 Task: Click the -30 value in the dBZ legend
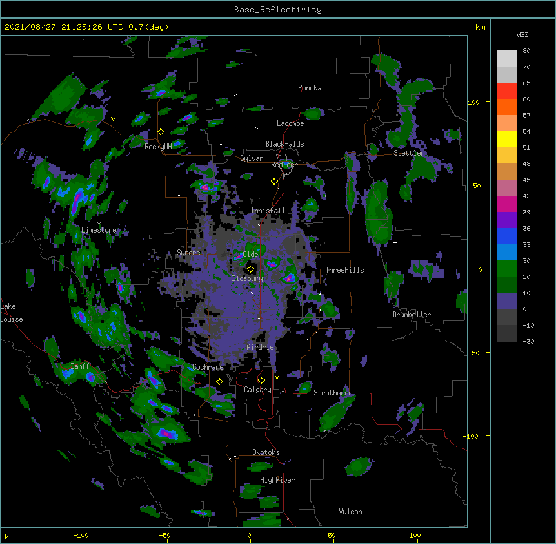click(528, 341)
